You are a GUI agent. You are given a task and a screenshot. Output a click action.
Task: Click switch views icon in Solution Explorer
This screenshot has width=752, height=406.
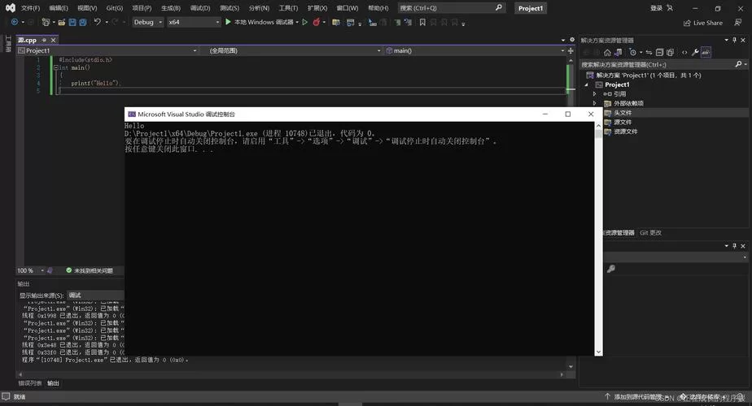619,52
